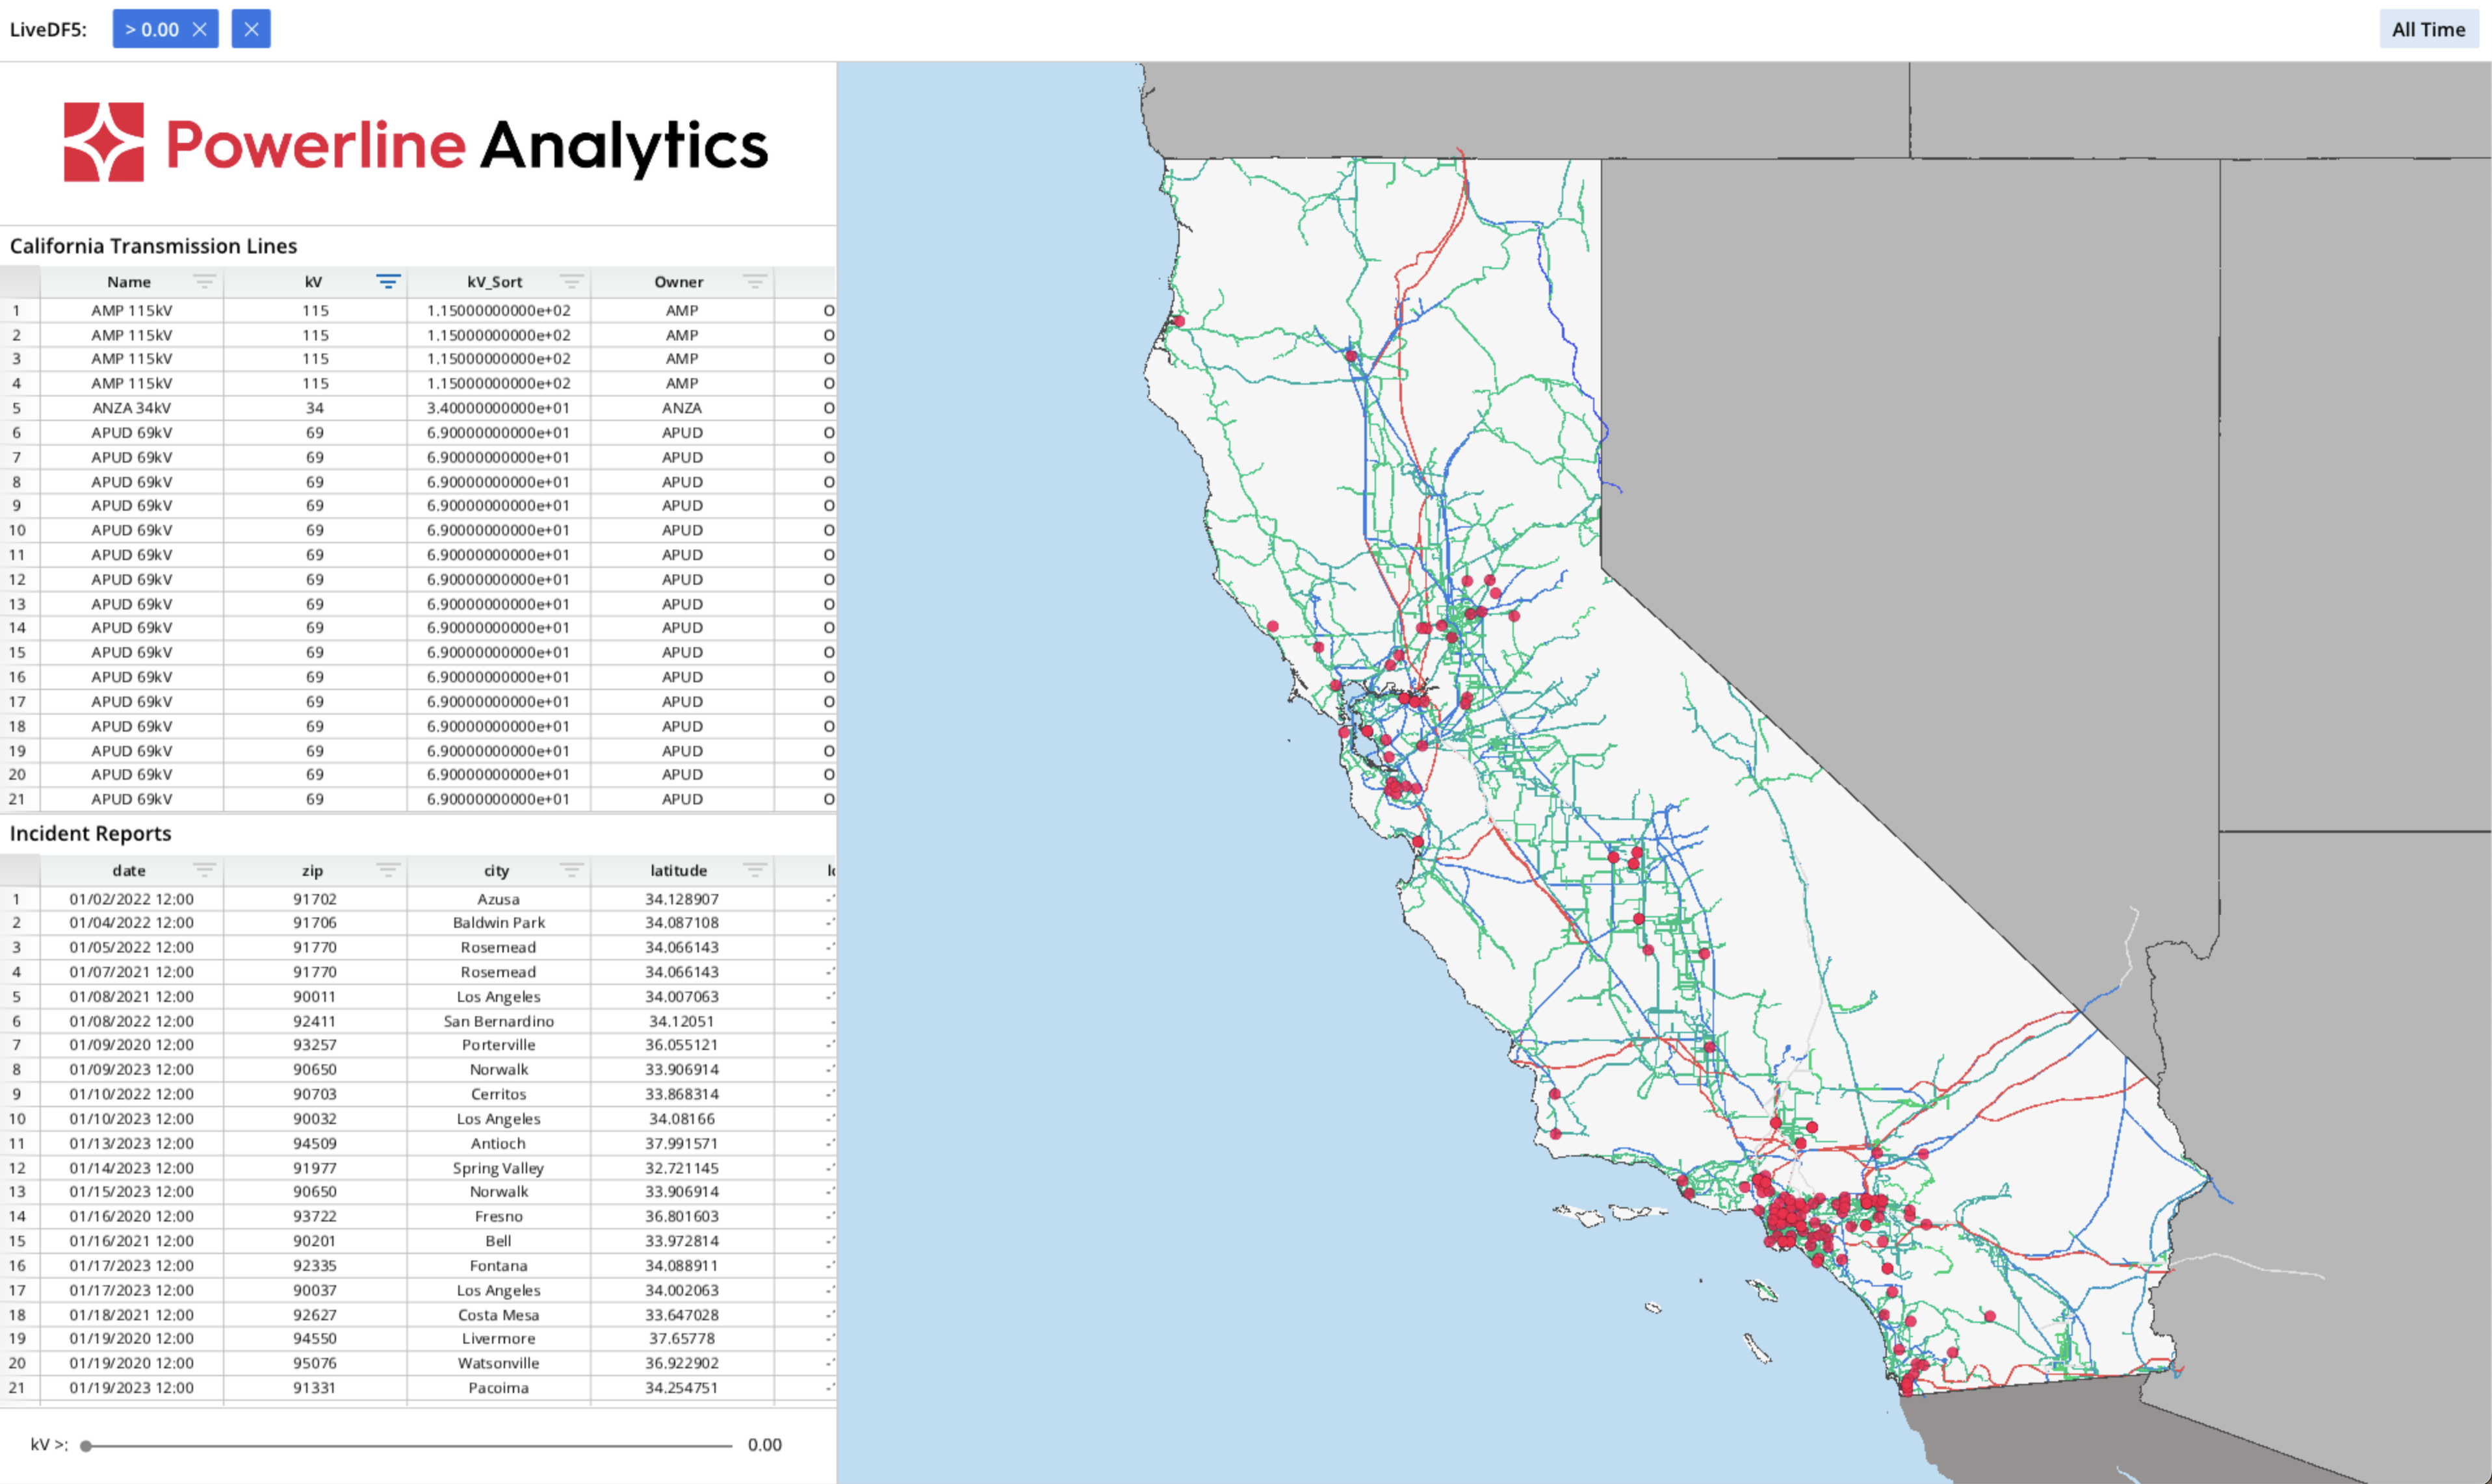The image size is (2492, 1484).
Task: Click filter icon on date column
Action: click(x=204, y=870)
